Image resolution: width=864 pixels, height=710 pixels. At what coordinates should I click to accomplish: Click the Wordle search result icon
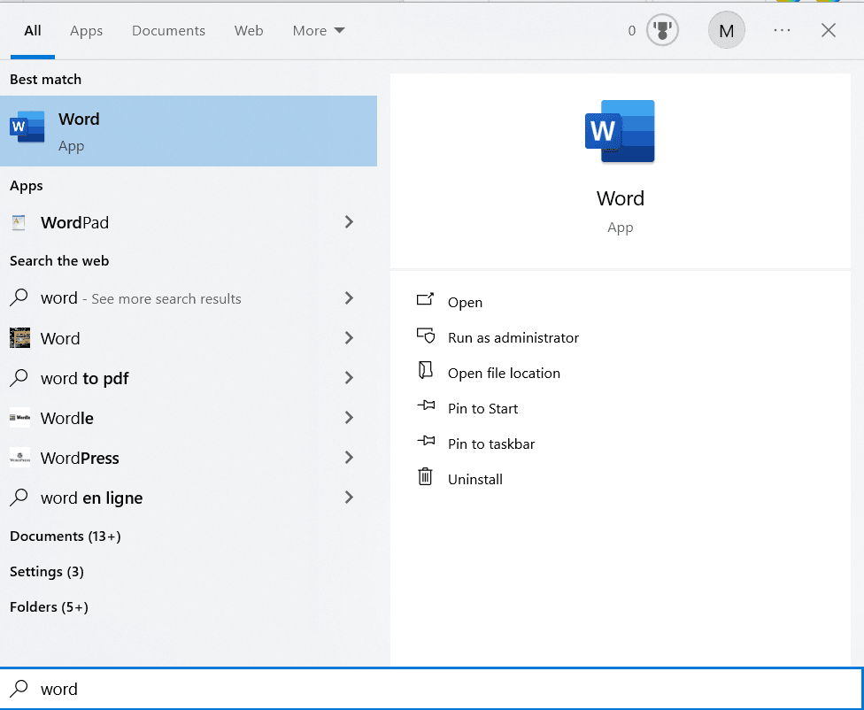(x=19, y=418)
